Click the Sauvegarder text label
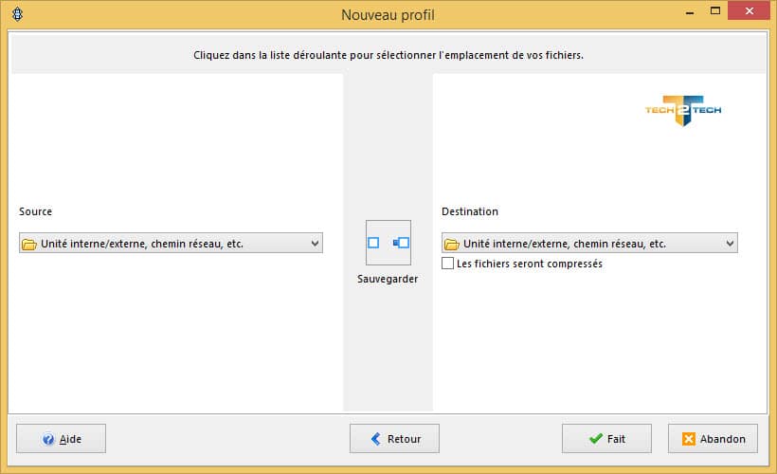Screen dimensions: 777x474 pos(388,280)
